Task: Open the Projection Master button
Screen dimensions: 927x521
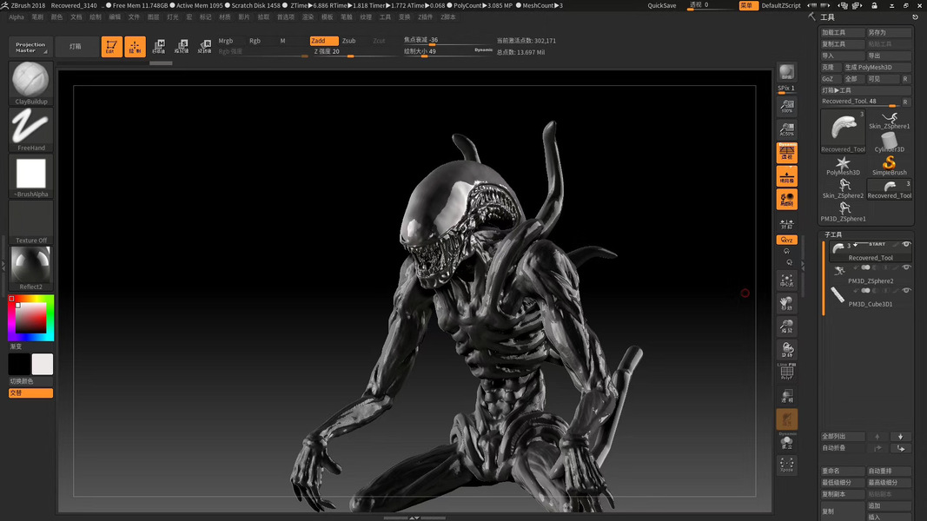Action: [x=30, y=47]
